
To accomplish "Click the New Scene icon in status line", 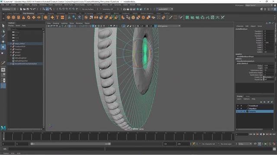I will click(21, 9).
